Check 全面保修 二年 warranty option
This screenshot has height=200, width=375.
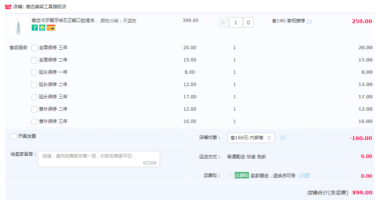[x=34, y=60]
